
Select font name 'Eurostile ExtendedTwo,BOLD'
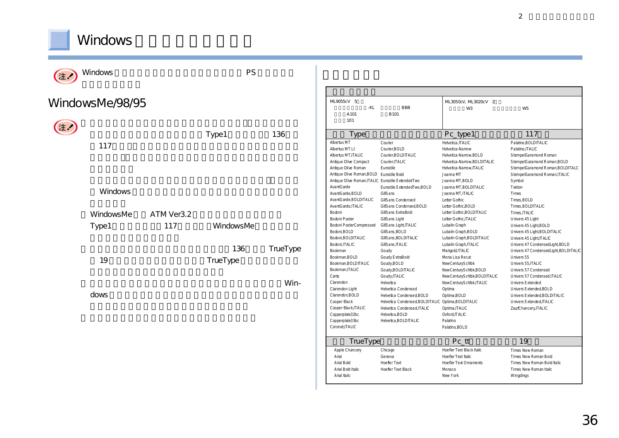point(406,187)
